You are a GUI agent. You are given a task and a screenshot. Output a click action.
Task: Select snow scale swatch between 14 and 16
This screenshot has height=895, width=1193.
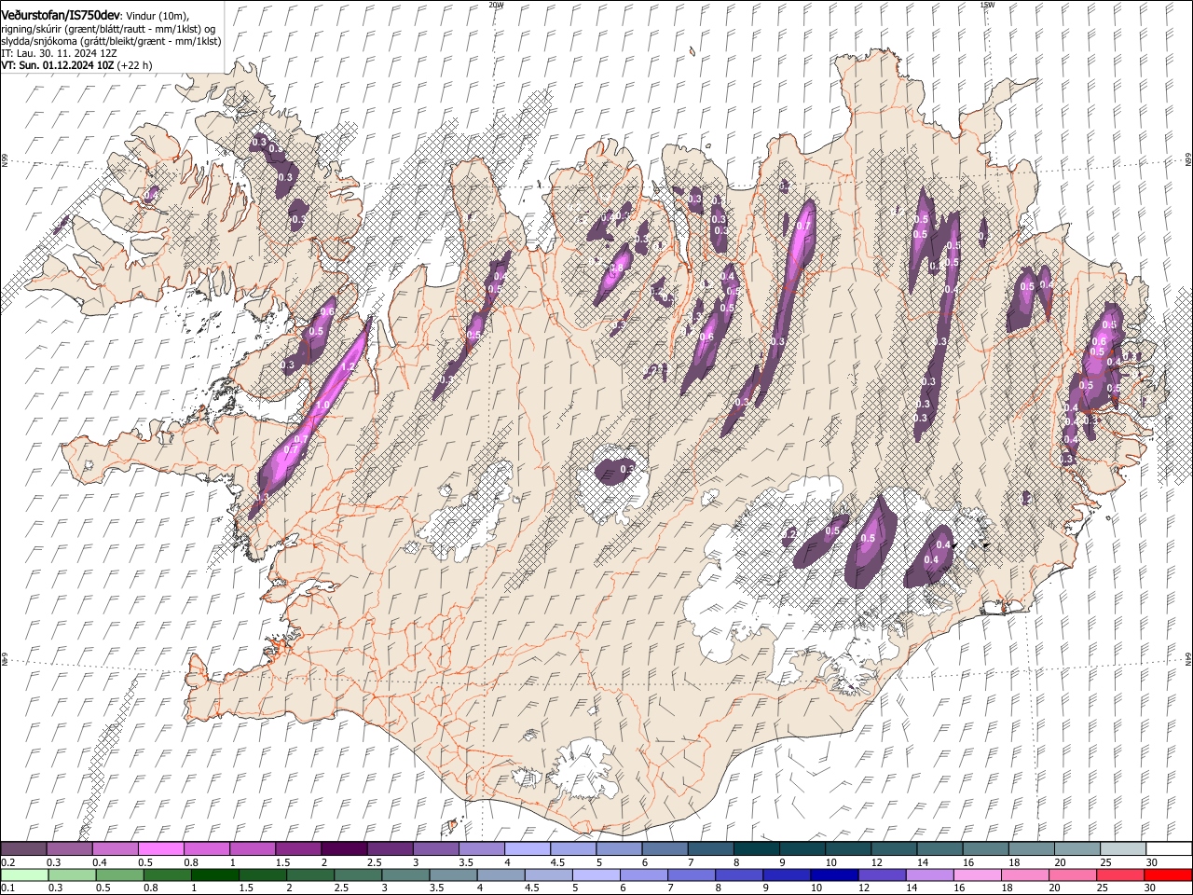(x=940, y=848)
